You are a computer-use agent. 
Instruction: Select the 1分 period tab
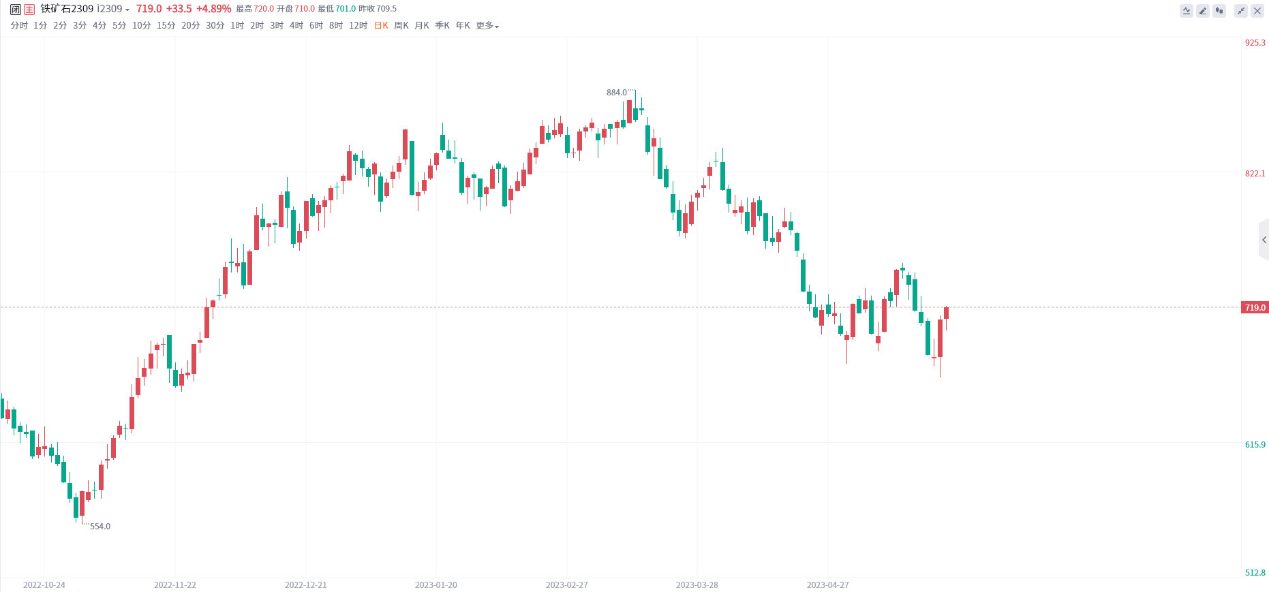point(40,26)
